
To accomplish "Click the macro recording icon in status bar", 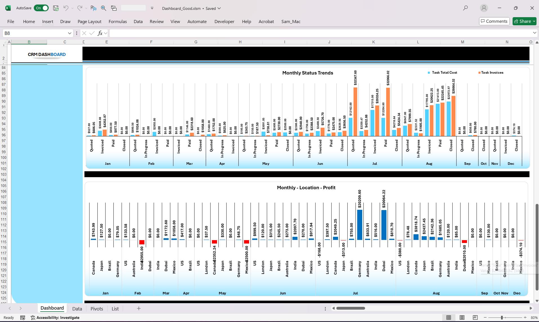I will pos(23,318).
